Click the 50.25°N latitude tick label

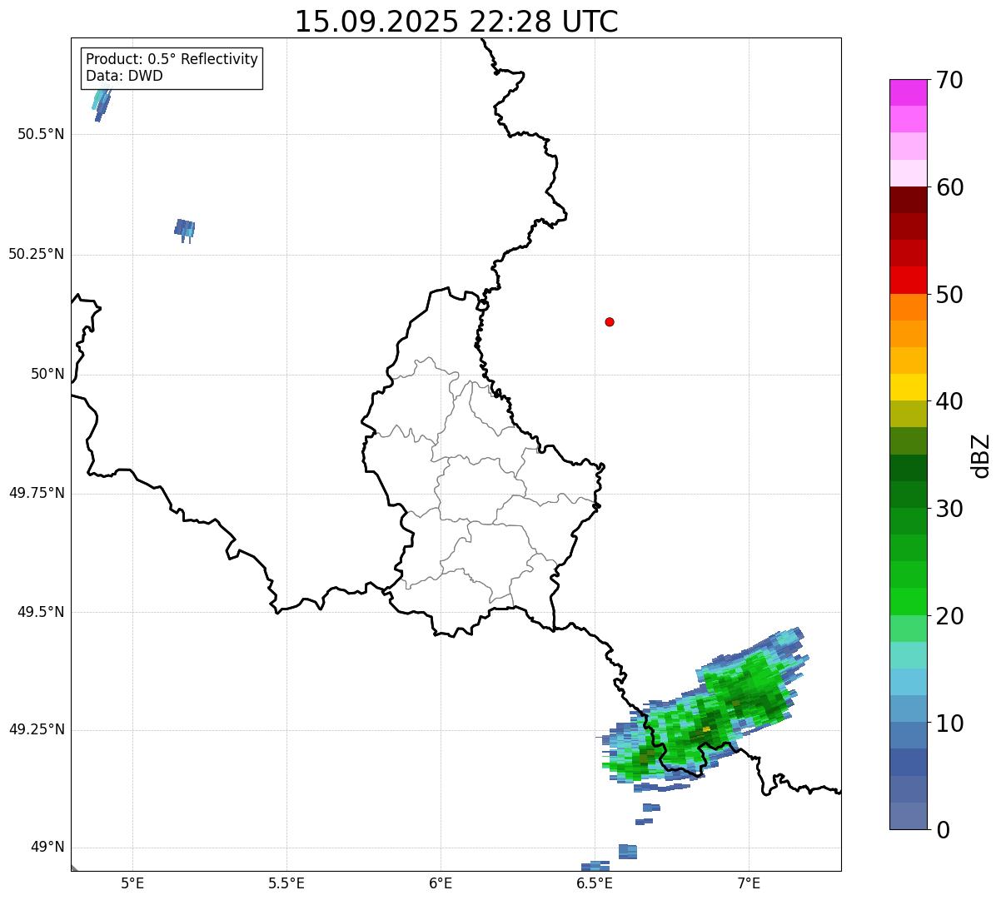tap(37, 254)
